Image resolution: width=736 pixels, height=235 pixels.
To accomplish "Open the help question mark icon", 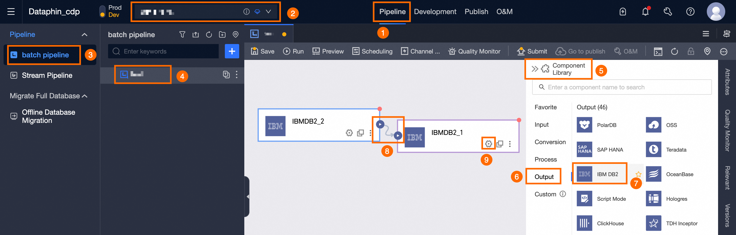I will pos(690,12).
